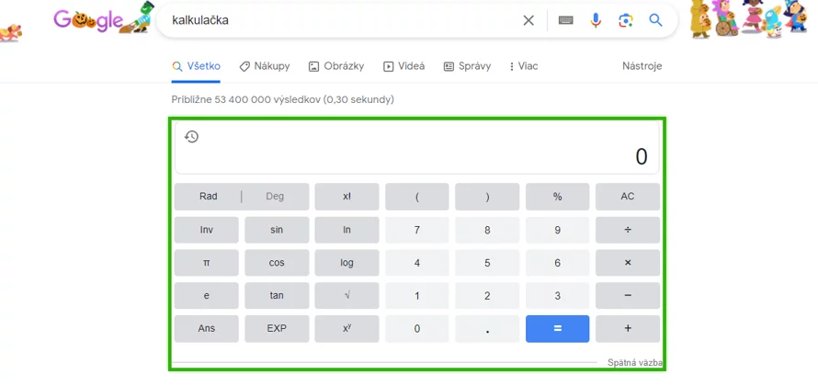Start voice search via microphone icon
This screenshot has height=386, width=818.
point(596,20)
